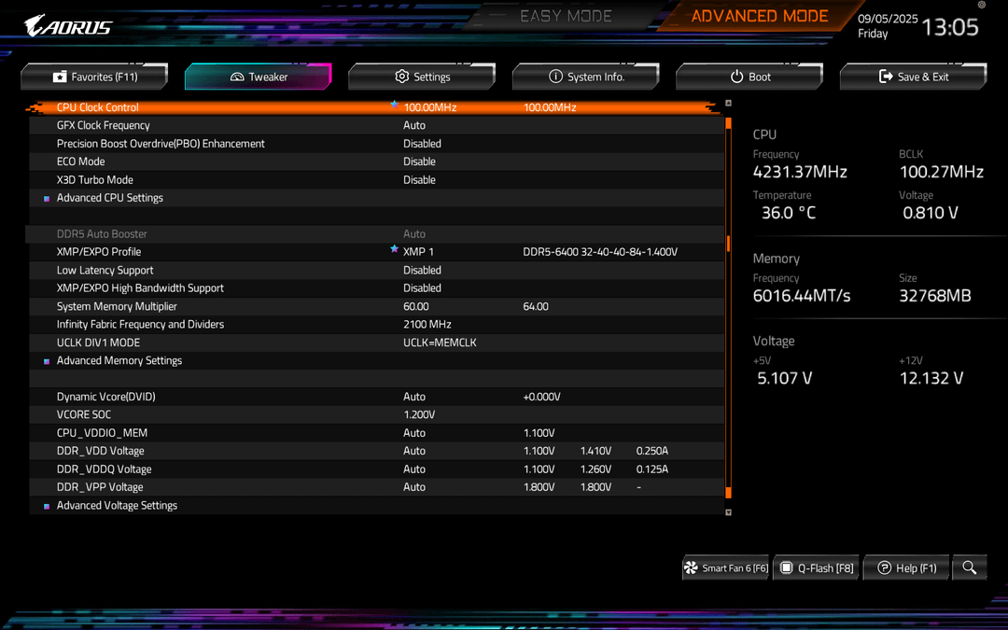Open the Help (F1) panel
Screen dimensions: 1008x630
(906, 567)
